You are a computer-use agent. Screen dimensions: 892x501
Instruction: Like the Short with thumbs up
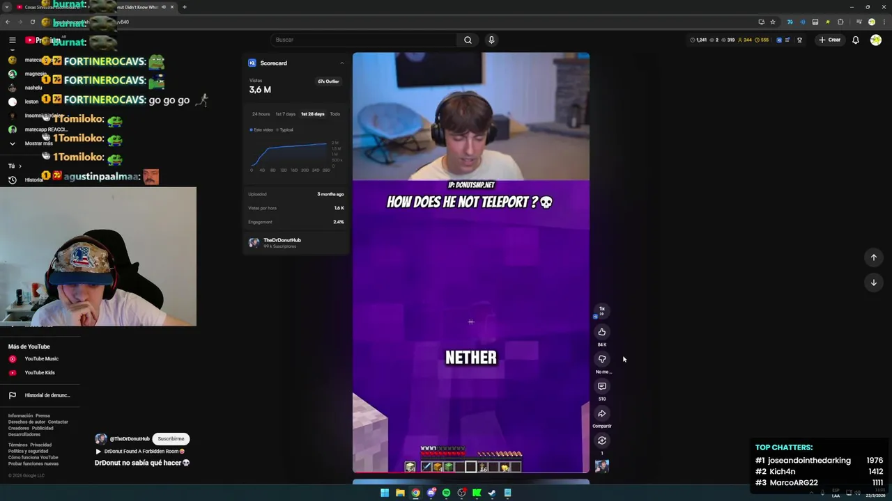pos(602,332)
